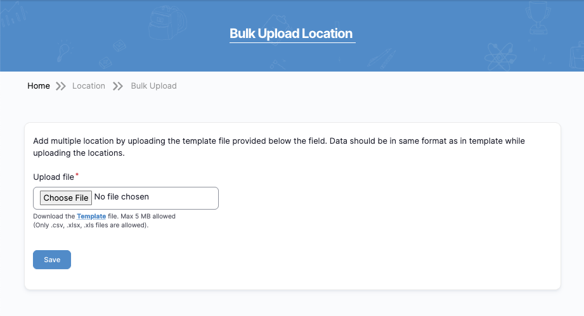This screenshot has height=316, width=584.
Task: Click the 'Upload file' field label
Action: coord(54,177)
